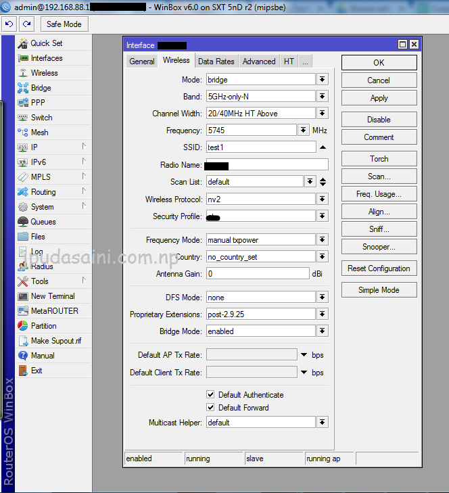The height and width of the screenshot is (493, 449).
Task: Expand Default Client Tx Rate arrow
Action: coord(304,372)
